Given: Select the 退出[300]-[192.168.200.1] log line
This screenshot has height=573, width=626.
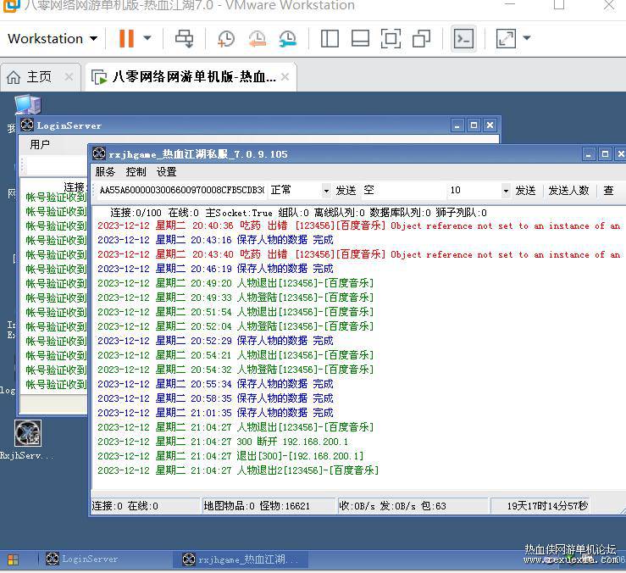Looking at the screenshot, I should pyautogui.click(x=230, y=455).
